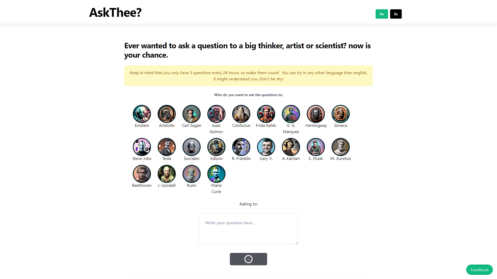This screenshot has width=497, height=279.
Task: Pick the Tesla portrait
Action: point(166,147)
